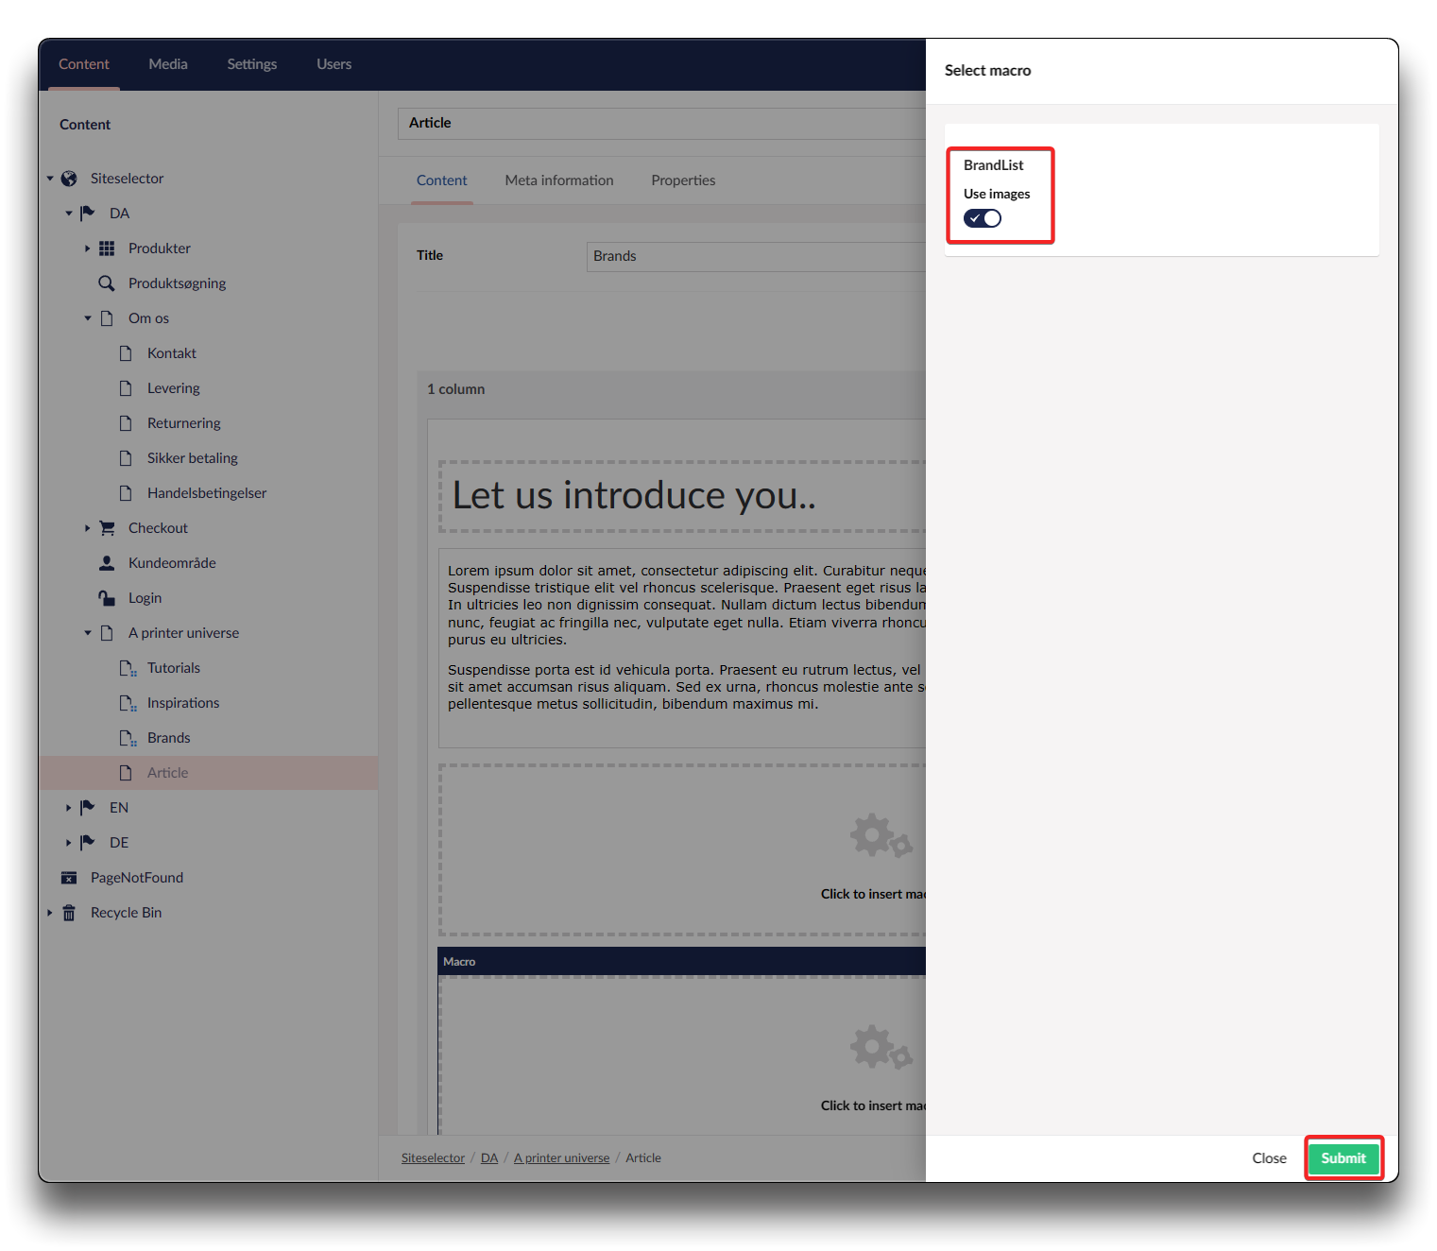Click the Produktsøgning magnifier icon
The height and width of the screenshot is (1251, 1437).
tap(107, 283)
